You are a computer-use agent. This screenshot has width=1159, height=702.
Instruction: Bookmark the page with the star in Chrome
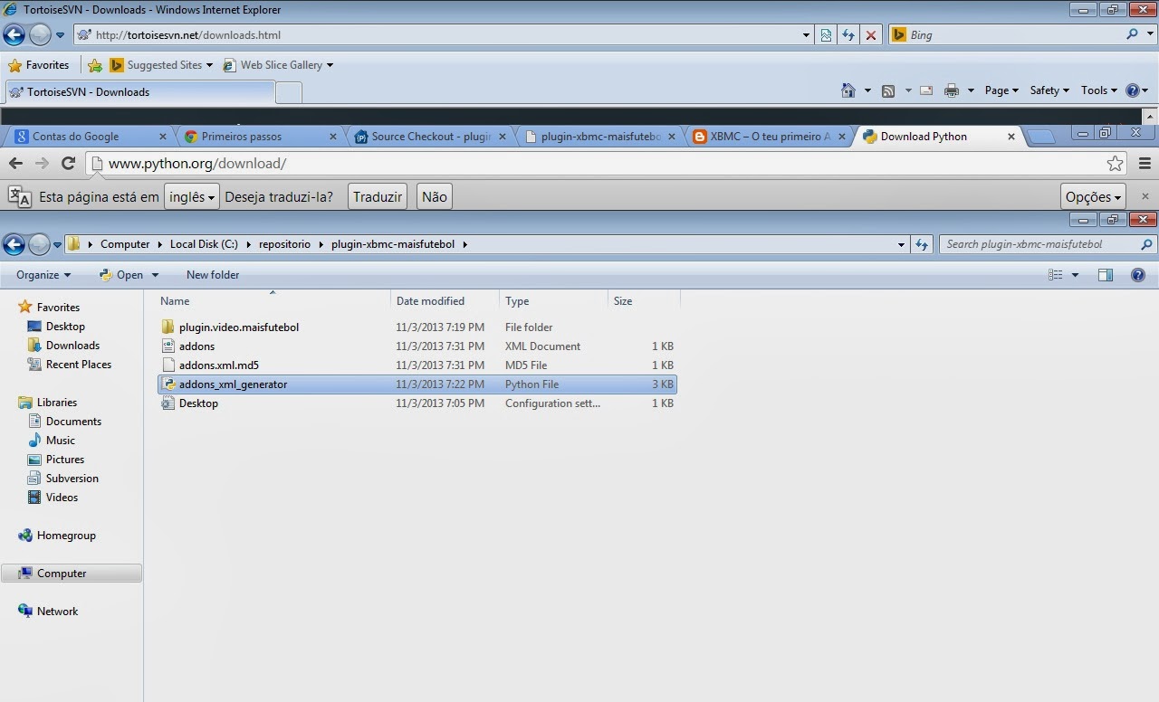click(x=1115, y=163)
